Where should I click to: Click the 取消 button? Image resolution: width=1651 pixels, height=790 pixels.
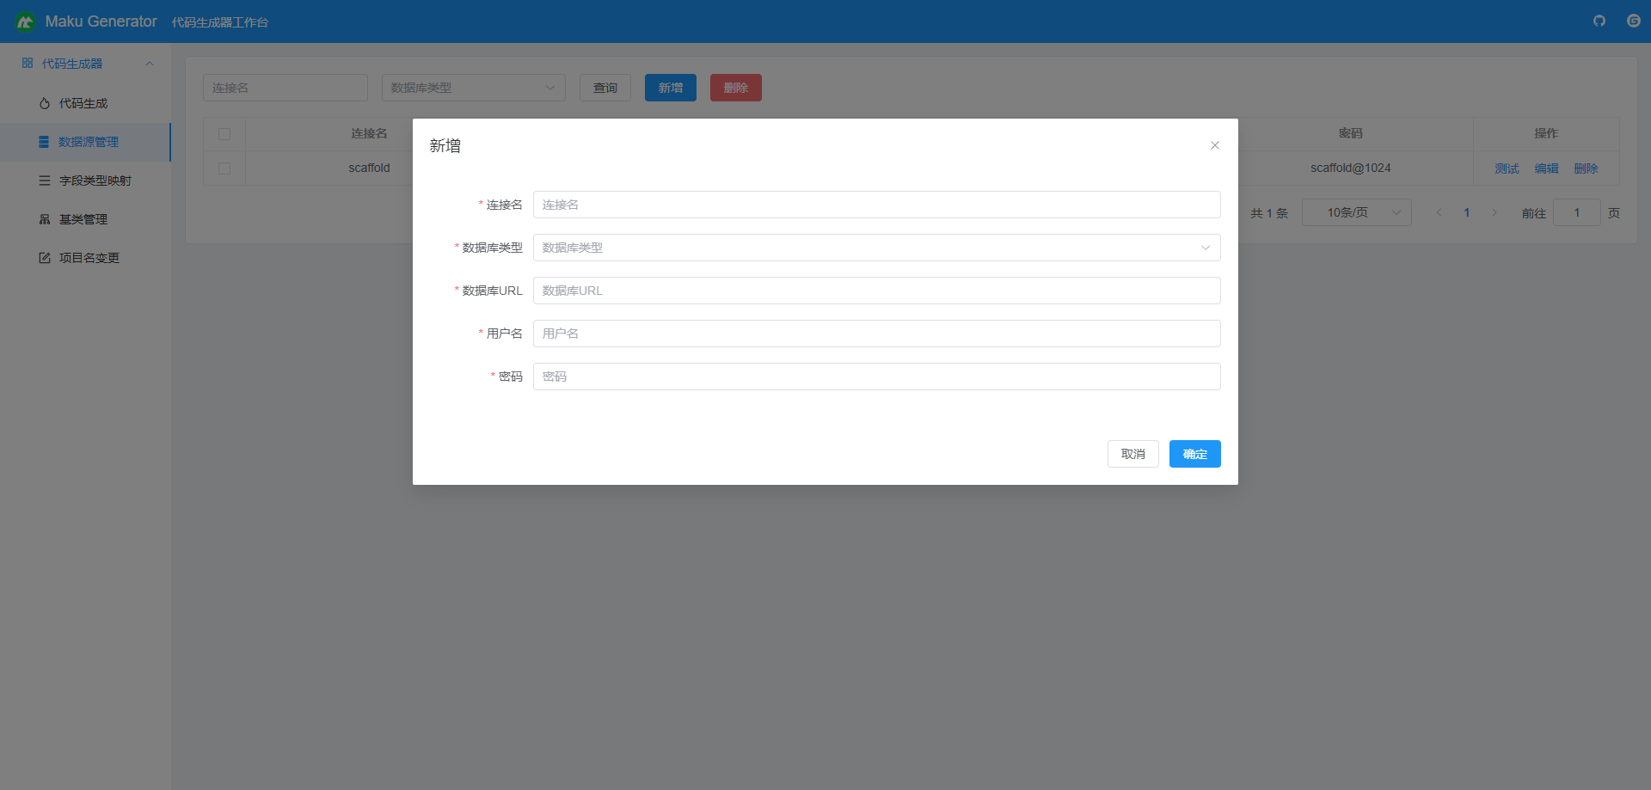click(1133, 454)
